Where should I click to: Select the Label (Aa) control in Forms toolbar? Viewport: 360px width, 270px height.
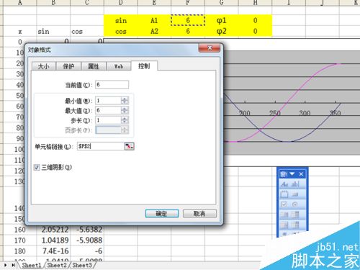click(284, 184)
